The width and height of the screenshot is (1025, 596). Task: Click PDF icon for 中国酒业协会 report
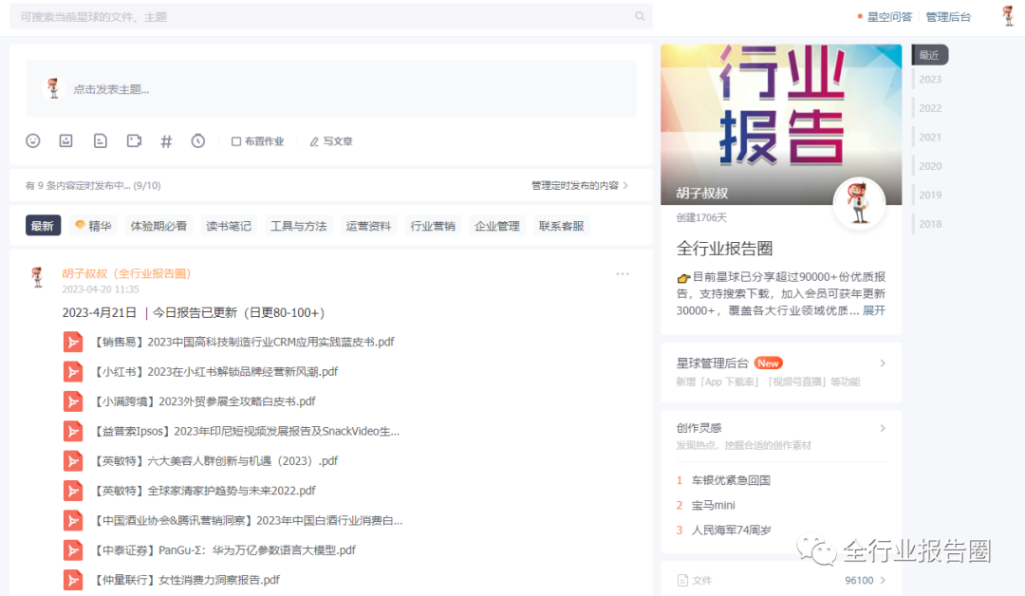click(x=73, y=521)
